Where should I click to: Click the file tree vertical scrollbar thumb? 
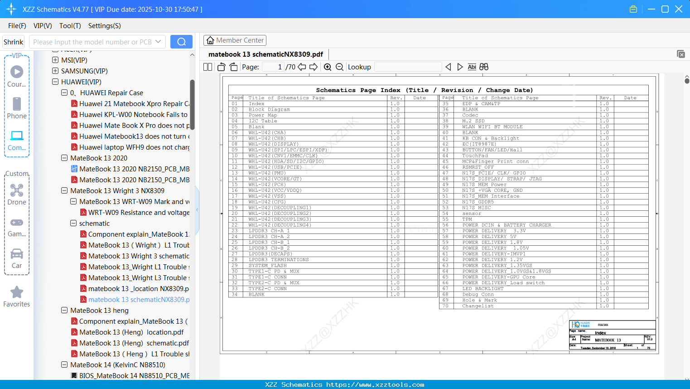pyautogui.click(x=192, y=105)
